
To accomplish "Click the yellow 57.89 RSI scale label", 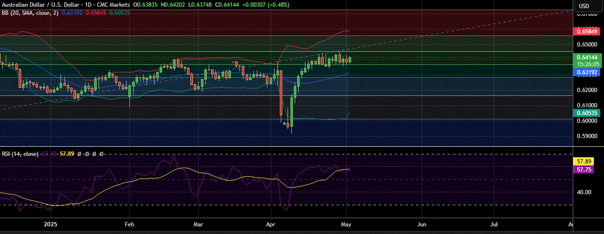I will point(584,163).
